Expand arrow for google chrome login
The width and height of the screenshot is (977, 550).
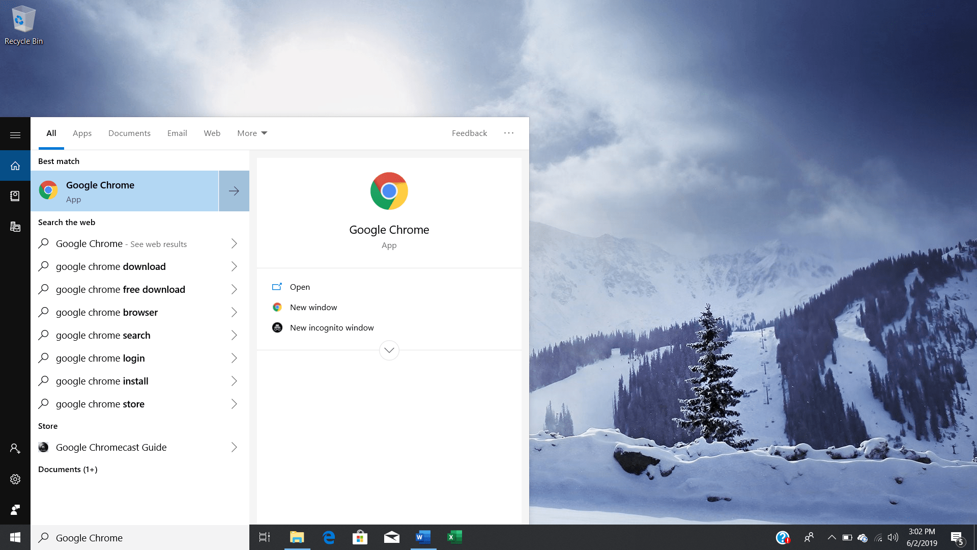(x=234, y=358)
